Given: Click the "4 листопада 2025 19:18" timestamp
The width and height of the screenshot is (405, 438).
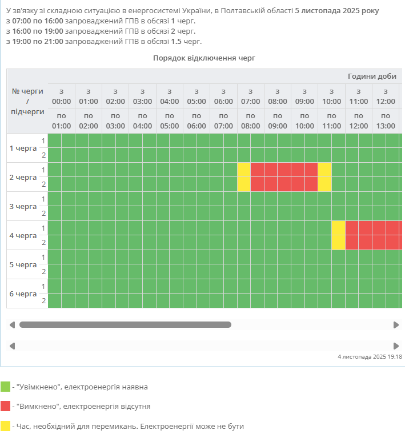Looking at the screenshot, I should [370, 356].
